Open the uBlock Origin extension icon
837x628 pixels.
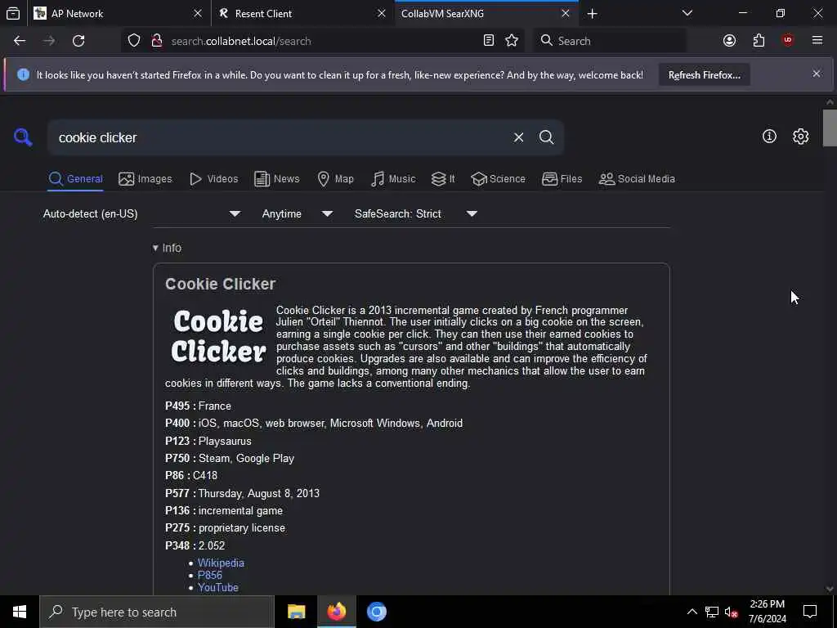coord(787,41)
